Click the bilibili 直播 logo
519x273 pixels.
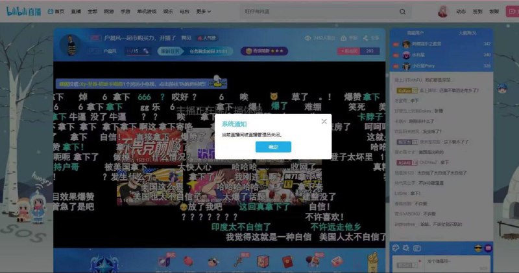pyautogui.click(x=23, y=12)
